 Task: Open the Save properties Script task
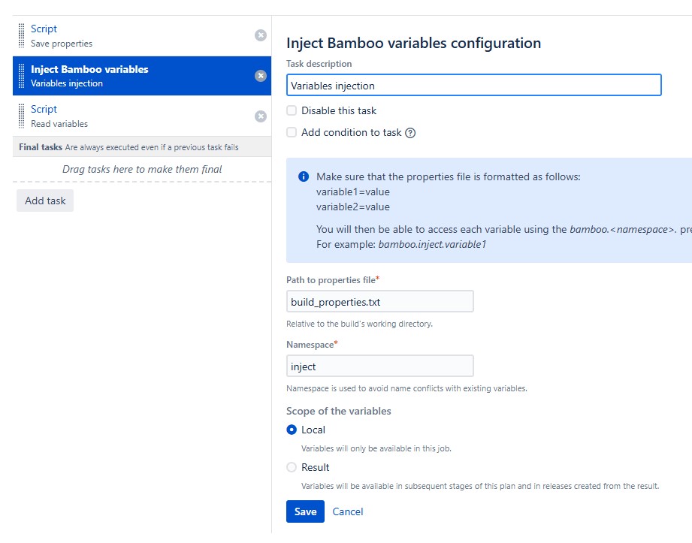pyautogui.click(x=142, y=36)
